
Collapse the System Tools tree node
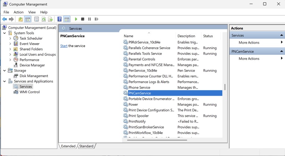4,33
